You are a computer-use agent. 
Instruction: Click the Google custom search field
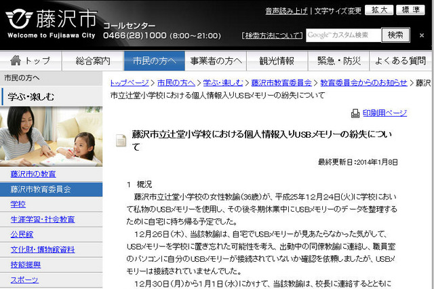click(344, 35)
